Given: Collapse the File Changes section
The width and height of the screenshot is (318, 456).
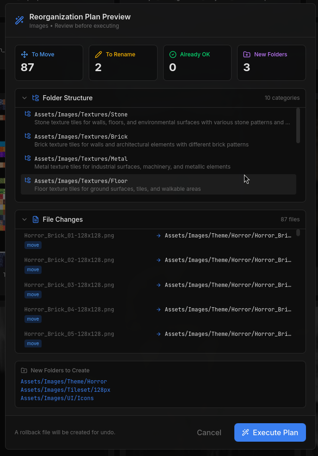Looking at the screenshot, I should point(24,219).
